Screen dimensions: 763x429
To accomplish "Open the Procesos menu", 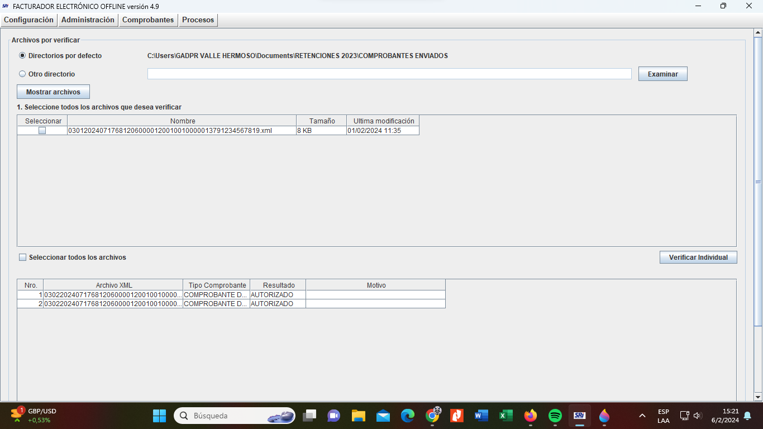I will 198,20.
